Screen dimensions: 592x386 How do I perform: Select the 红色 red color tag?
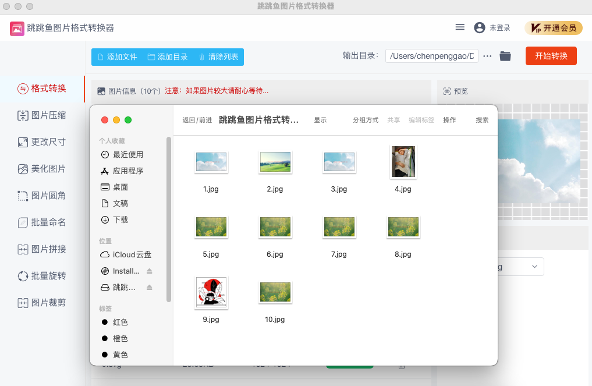(120, 322)
